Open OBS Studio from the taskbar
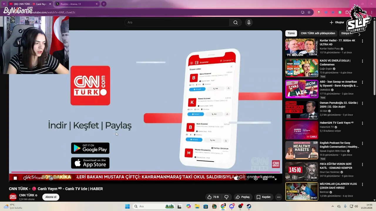This screenshot has width=376, height=211. pyautogui.click(x=240, y=206)
